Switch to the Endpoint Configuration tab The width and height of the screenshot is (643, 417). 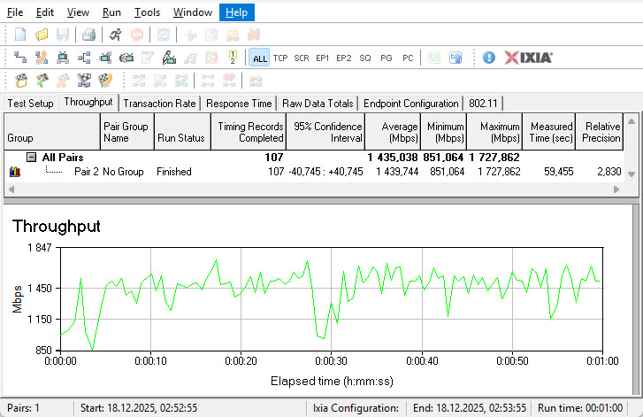pyautogui.click(x=411, y=104)
